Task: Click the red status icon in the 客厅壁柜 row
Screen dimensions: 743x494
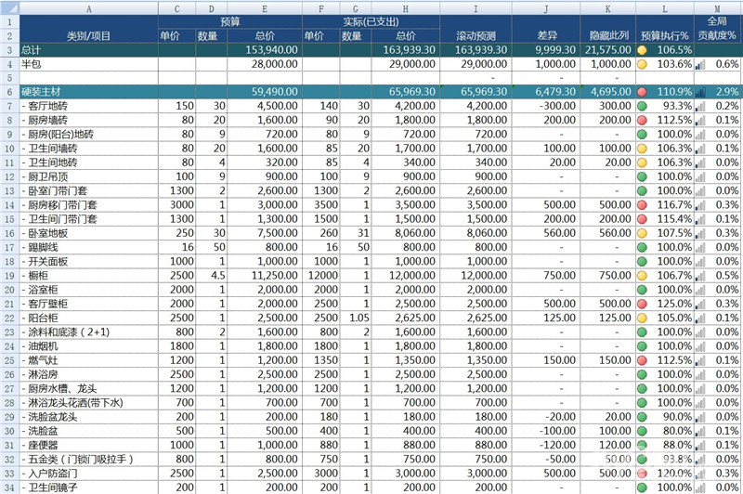Action: [642, 304]
